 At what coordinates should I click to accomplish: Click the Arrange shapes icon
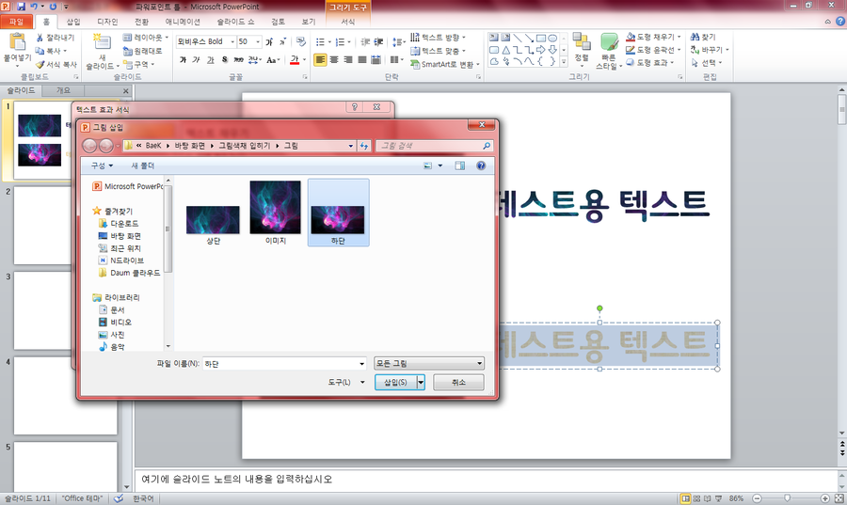click(582, 42)
